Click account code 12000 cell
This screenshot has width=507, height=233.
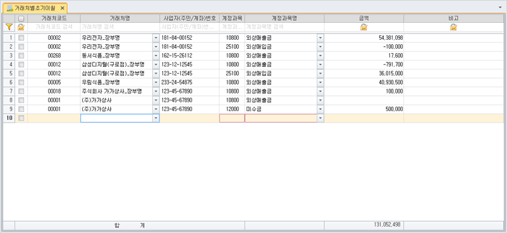click(232, 109)
